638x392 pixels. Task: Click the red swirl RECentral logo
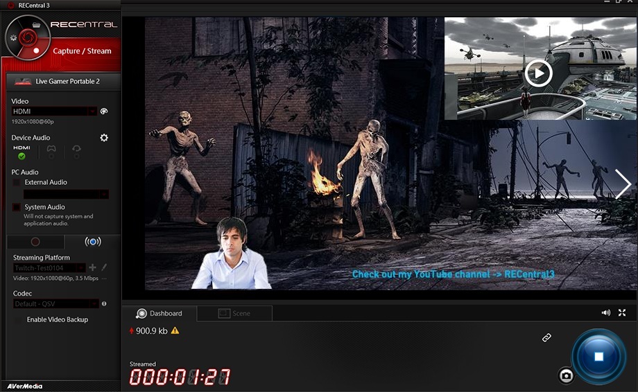pos(28,37)
